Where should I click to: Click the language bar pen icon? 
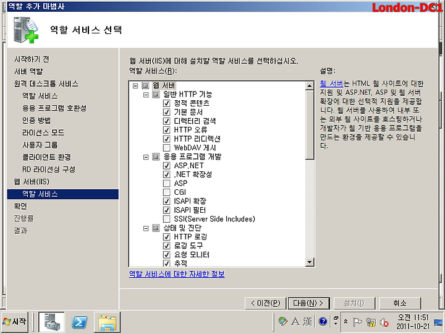(282, 322)
